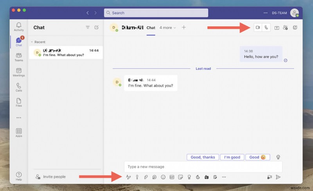Click the contact avatar in chat header
The image size is (313, 191).
coord(114,27)
